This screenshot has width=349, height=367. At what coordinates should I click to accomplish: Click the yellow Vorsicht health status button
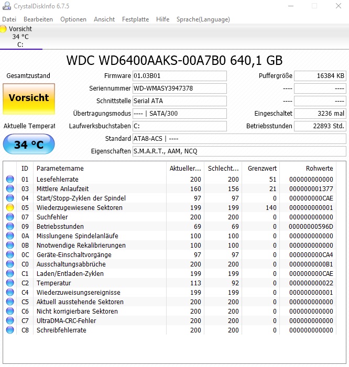click(29, 99)
